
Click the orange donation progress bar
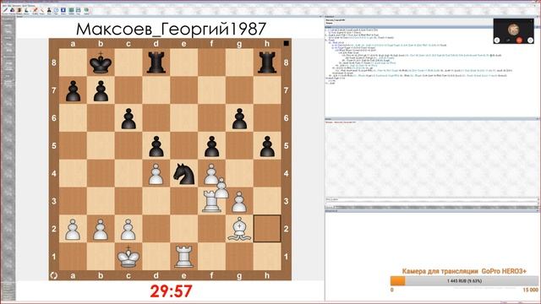point(464,281)
